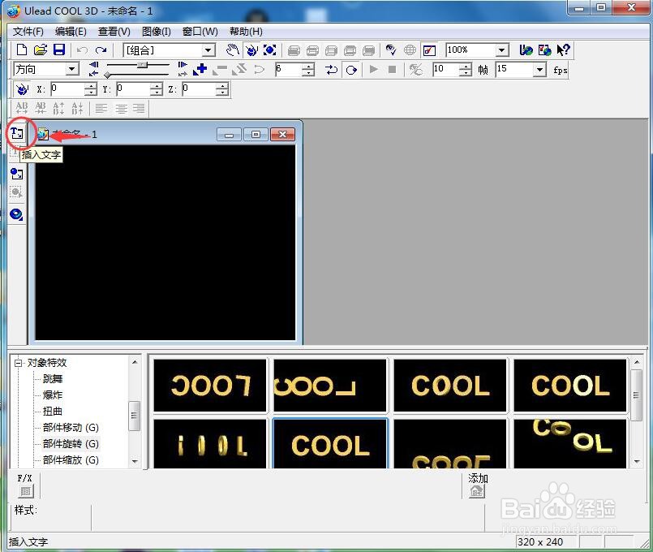Click the Redo arrow icon
The width and height of the screenshot is (653, 552).
tap(101, 50)
